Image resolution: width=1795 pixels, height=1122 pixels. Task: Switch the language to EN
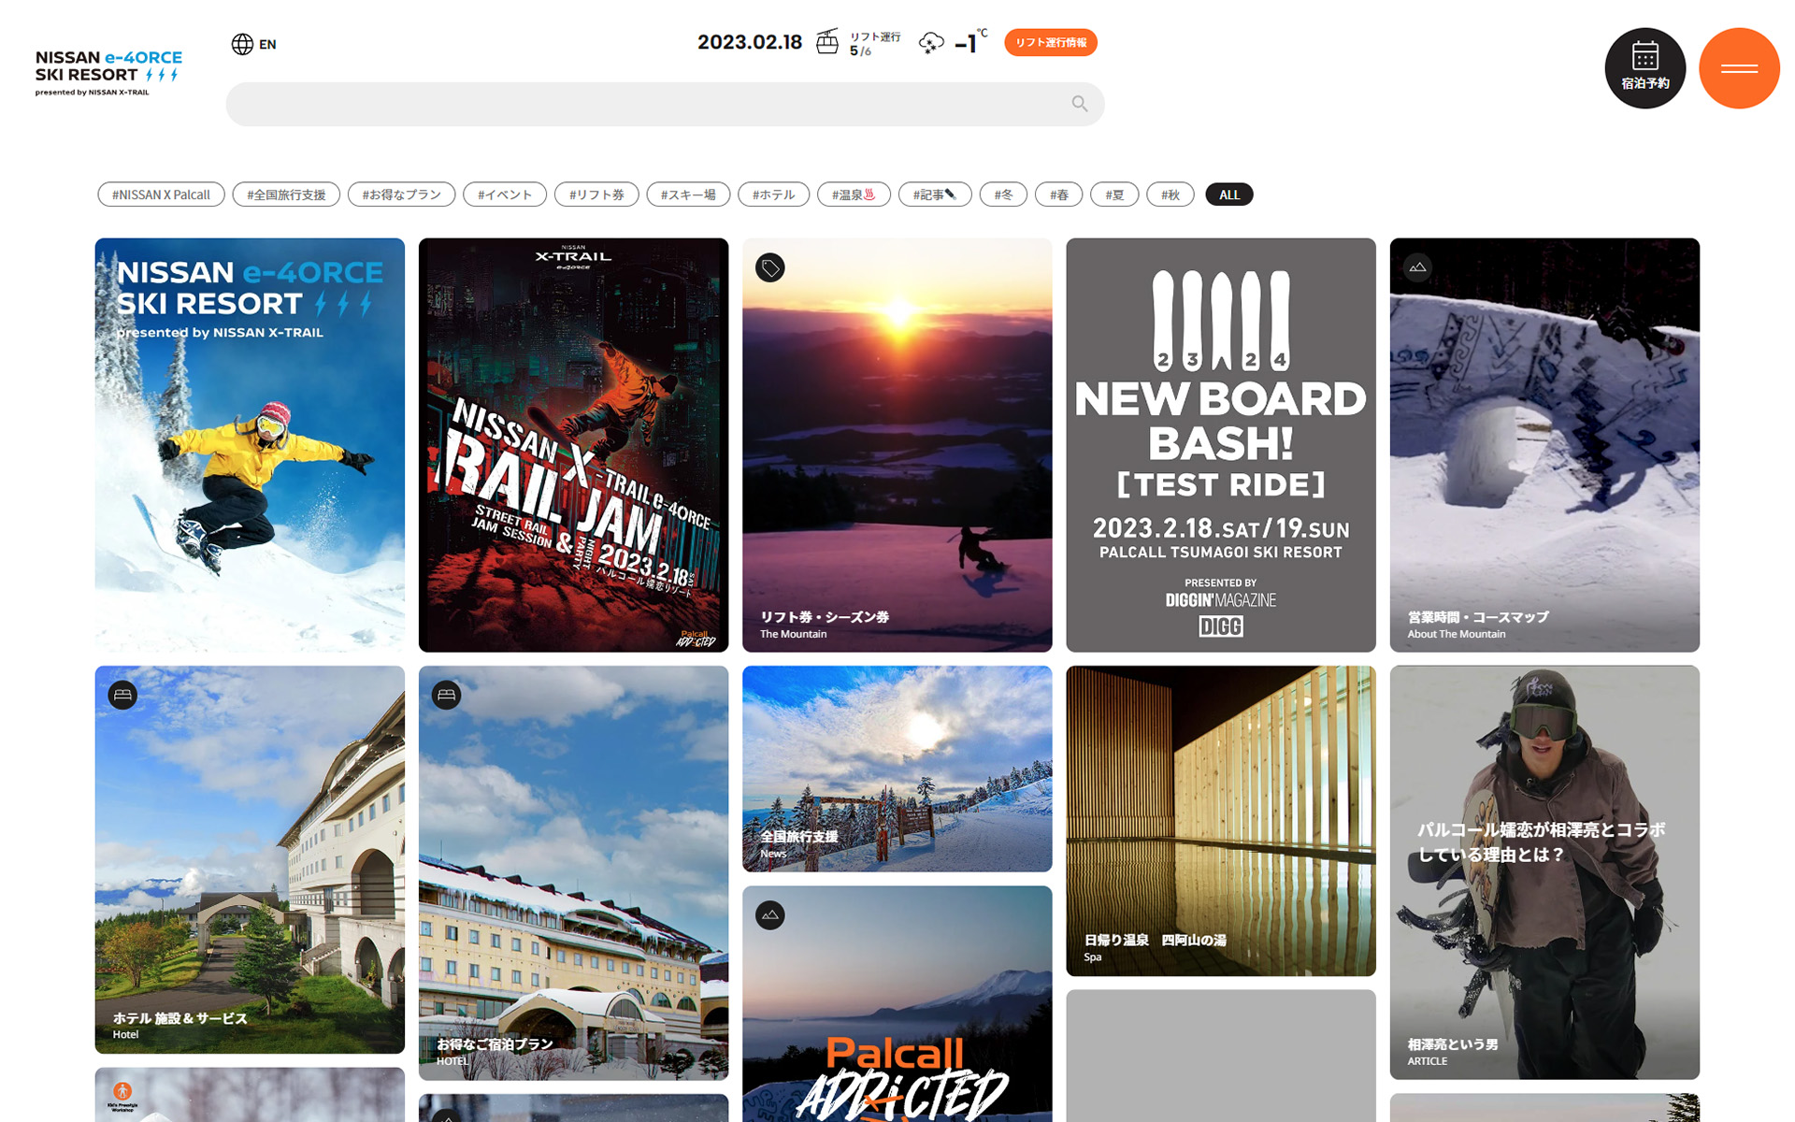(267, 44)
